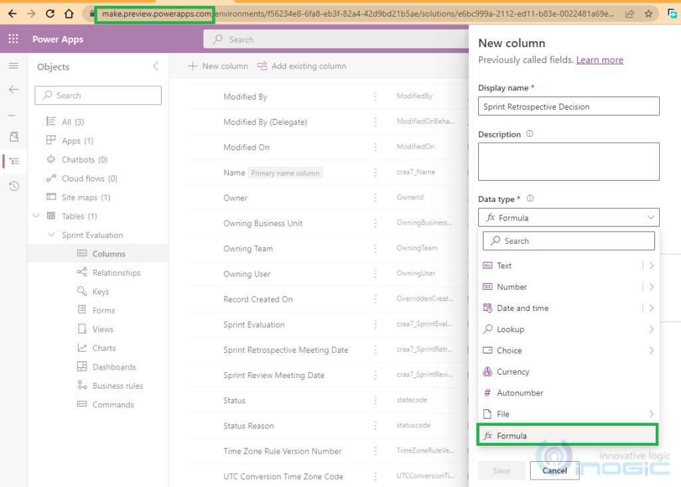Open the history icon in left rail
This screenshot has width=681, height=487.
(13, 186)
